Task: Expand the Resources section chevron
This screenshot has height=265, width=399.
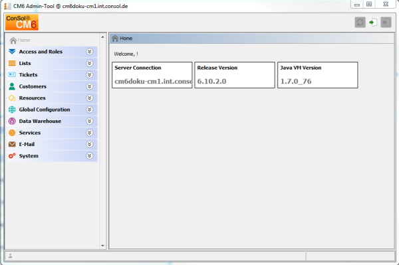Action: pos(90,98)
